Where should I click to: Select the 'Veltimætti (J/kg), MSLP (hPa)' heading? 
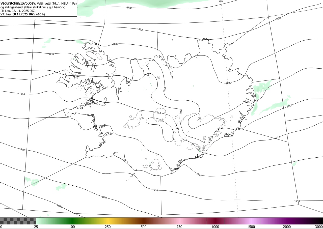tap(57, 4)
